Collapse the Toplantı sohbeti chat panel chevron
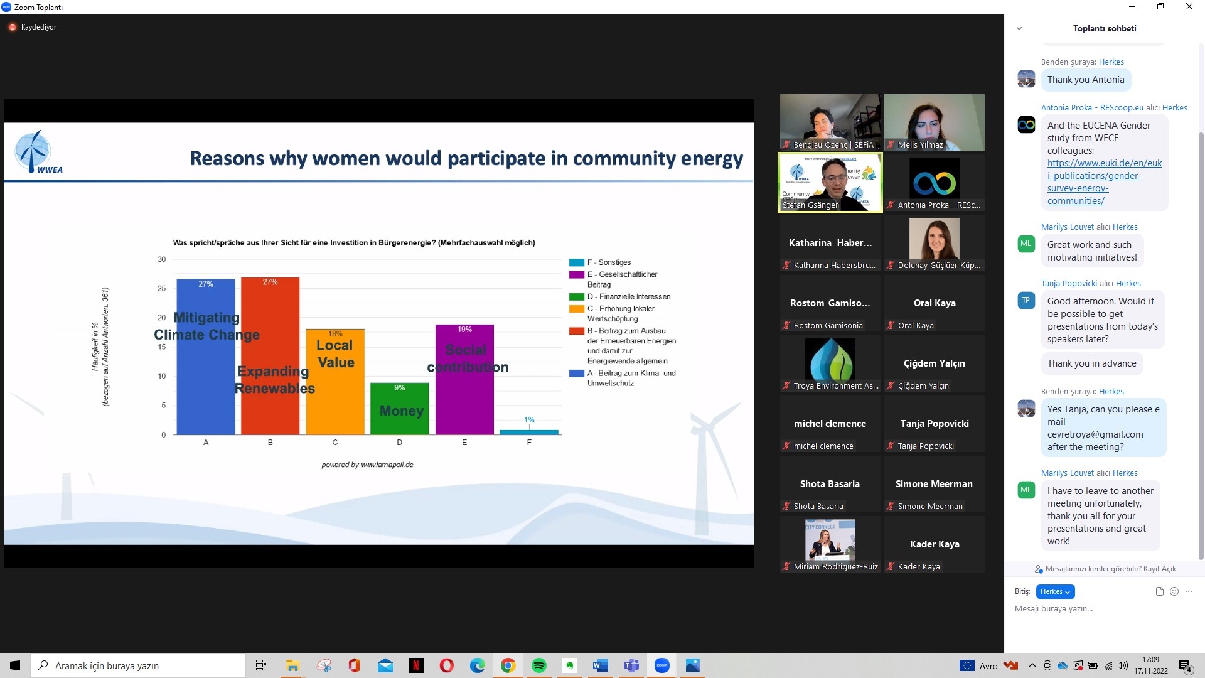The height and width of the screenshot is (678, 1205). click(x=1019, y=28)
